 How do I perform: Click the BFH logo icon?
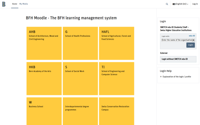pyautogui.click(x=4, y=4)
